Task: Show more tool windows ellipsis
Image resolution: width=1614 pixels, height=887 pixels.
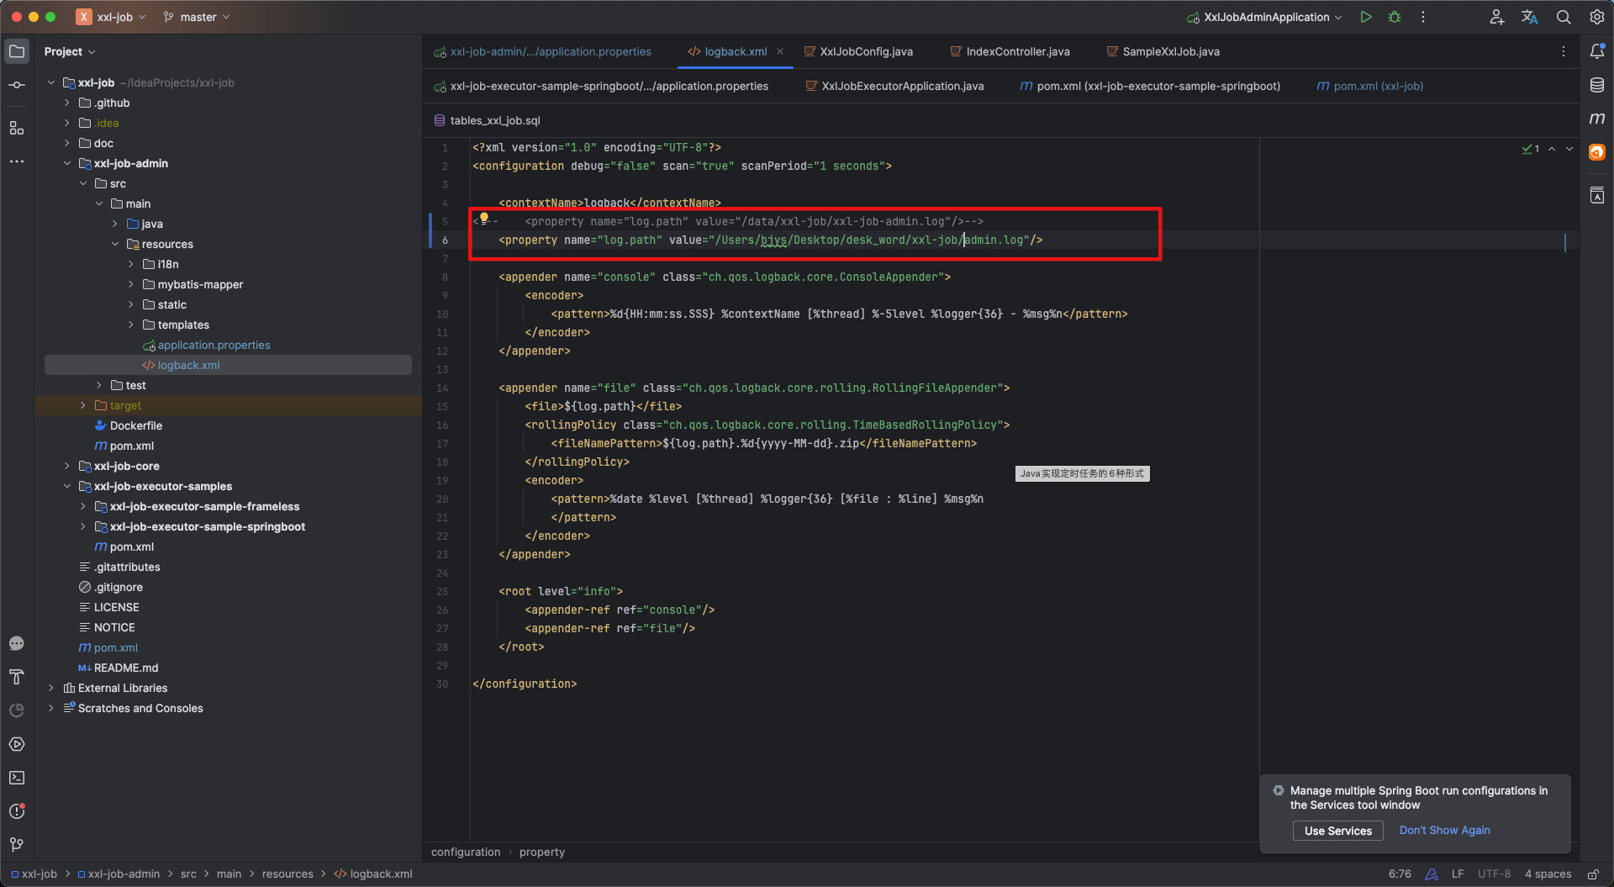Action: 17,161
